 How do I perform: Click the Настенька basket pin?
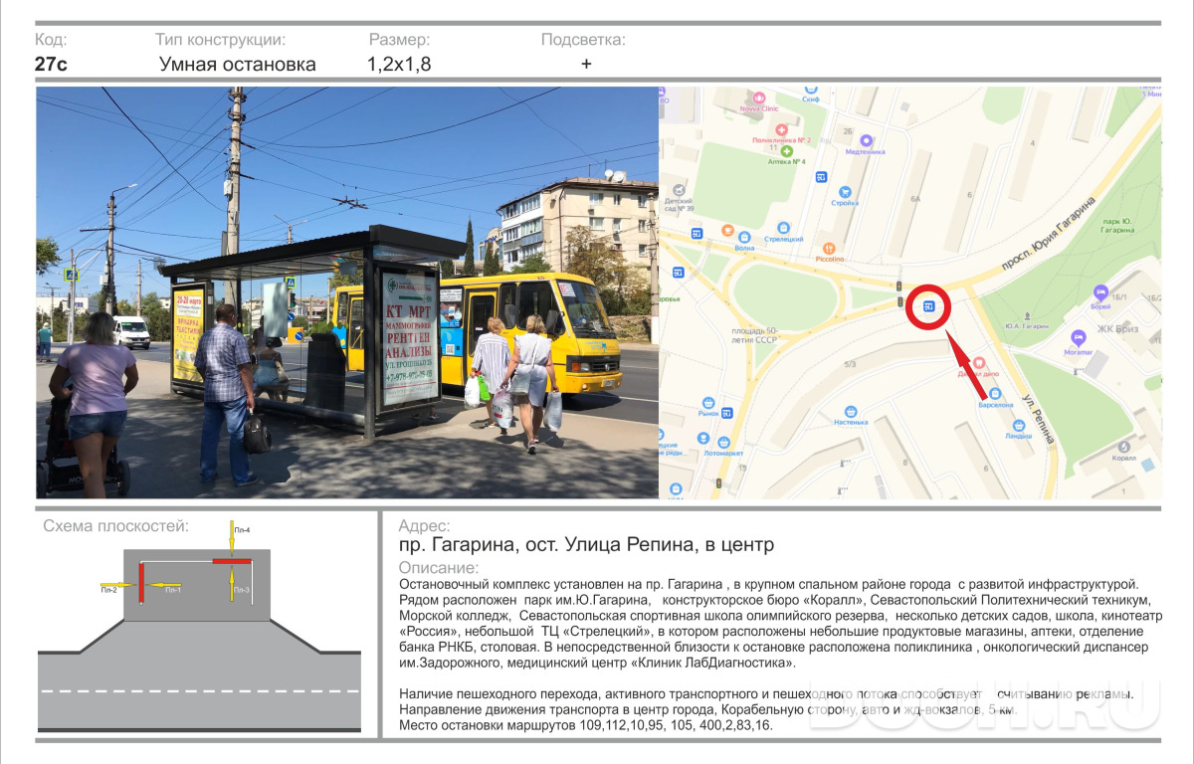[x=850, y=411]
